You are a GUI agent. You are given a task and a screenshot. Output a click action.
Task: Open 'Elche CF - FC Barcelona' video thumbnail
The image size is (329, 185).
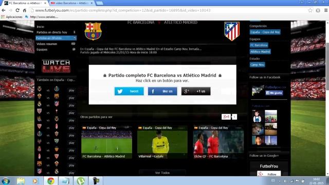218,142
